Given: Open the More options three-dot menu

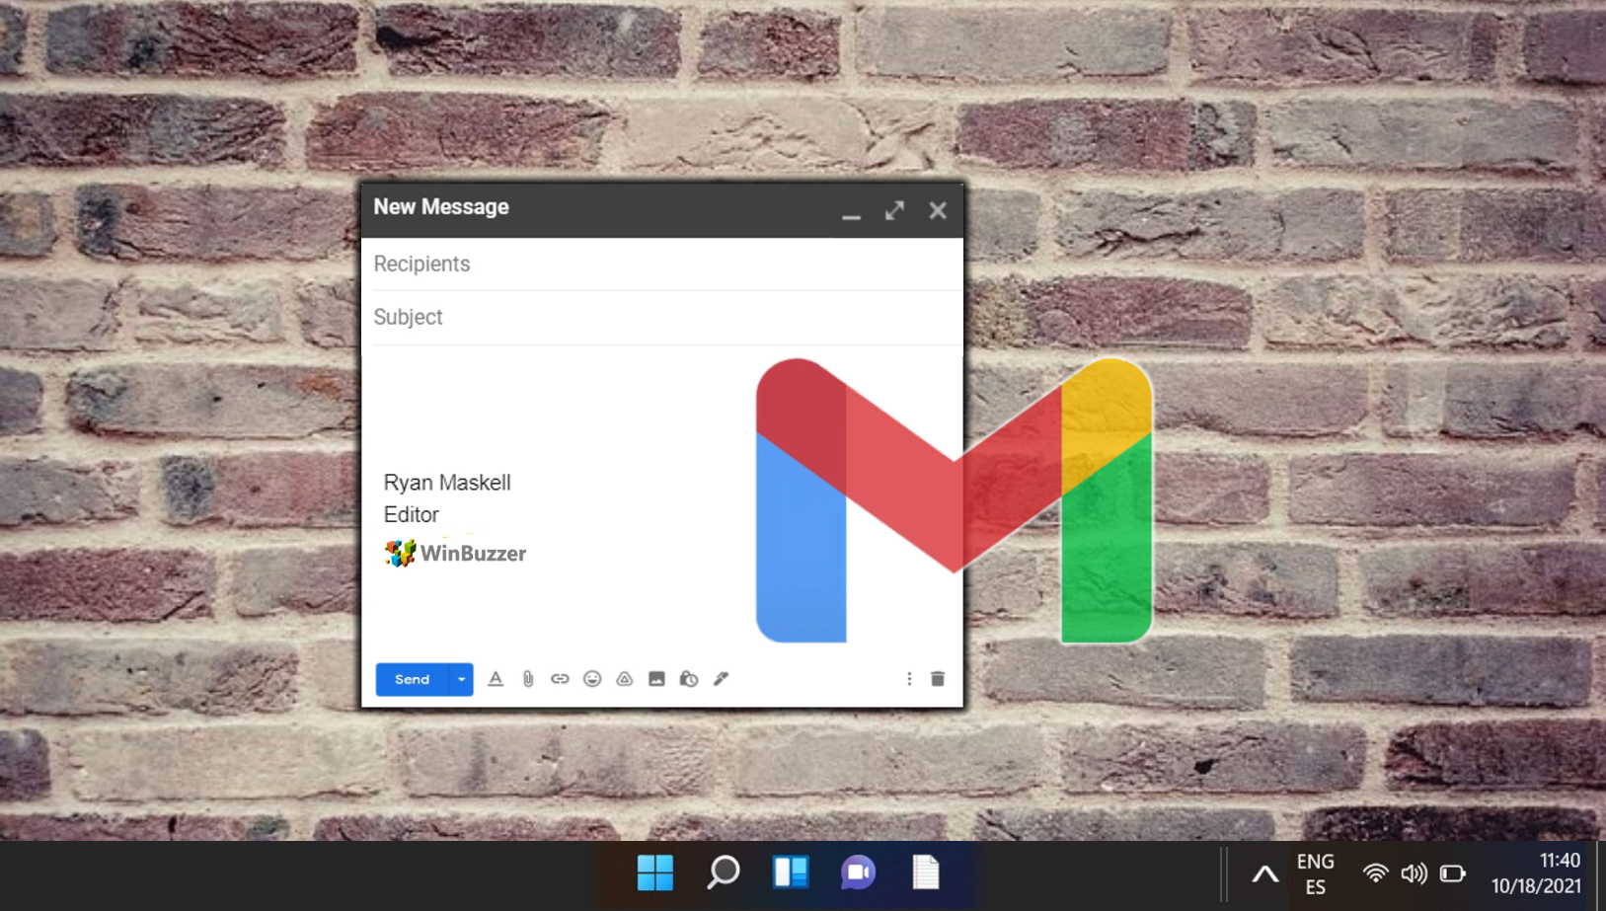Looking at the screenshot, I should (909, 679).
